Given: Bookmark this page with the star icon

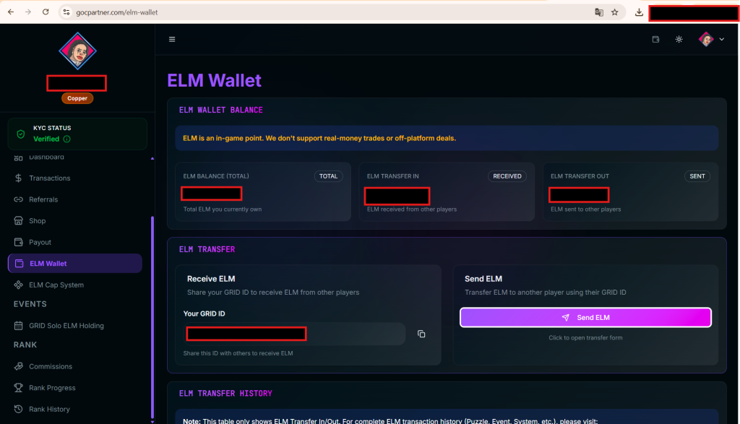Looking at the screenshot, I should point(614,12).
